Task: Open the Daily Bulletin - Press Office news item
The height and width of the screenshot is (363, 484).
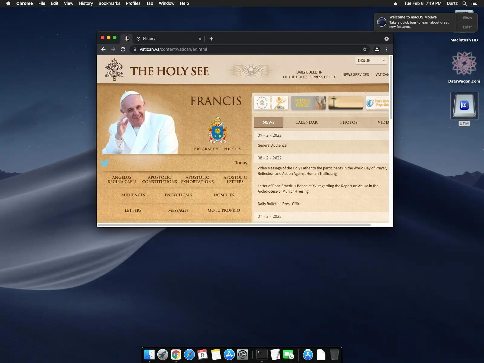Action: (280, 204)
